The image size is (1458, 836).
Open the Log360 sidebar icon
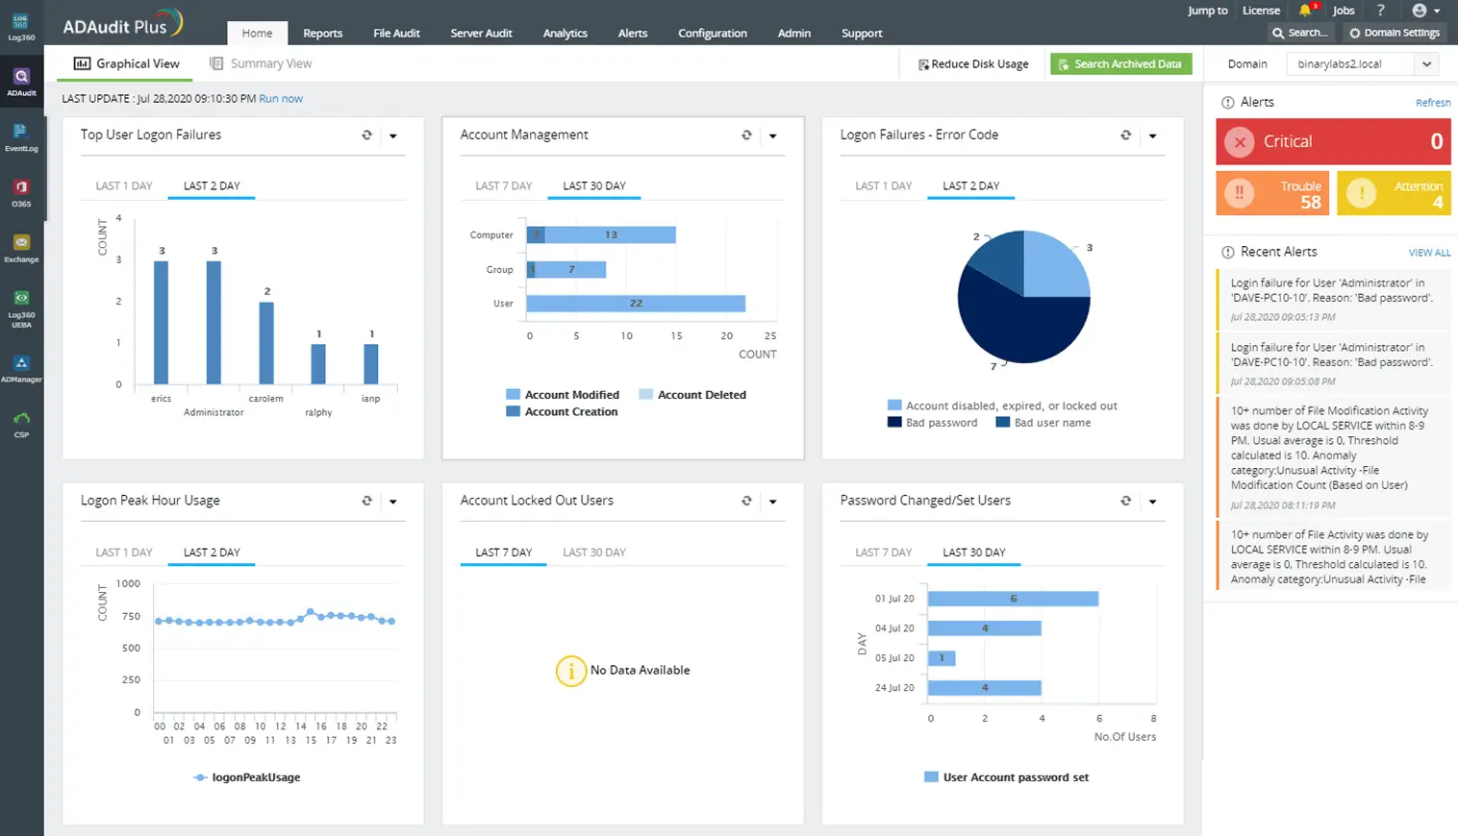[21, 26]
